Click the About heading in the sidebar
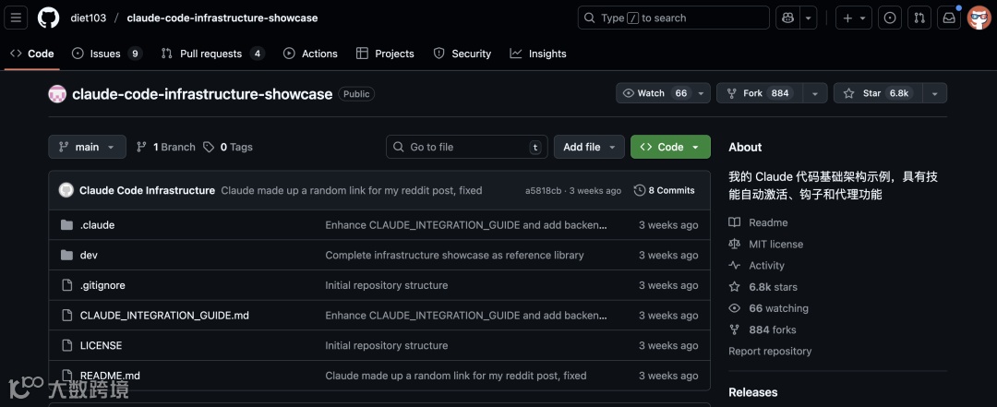Viewport: 997px width, 407px height. [745, 147]
